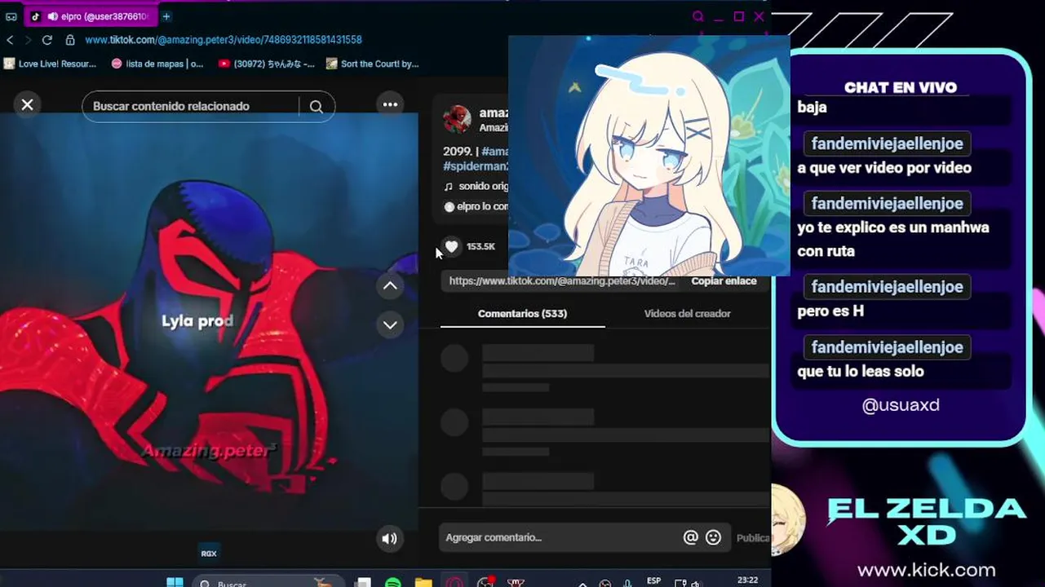This screenshot has width=1045, height=587.
Task: Click the Copiar enlace button
Action: (724, 280)
